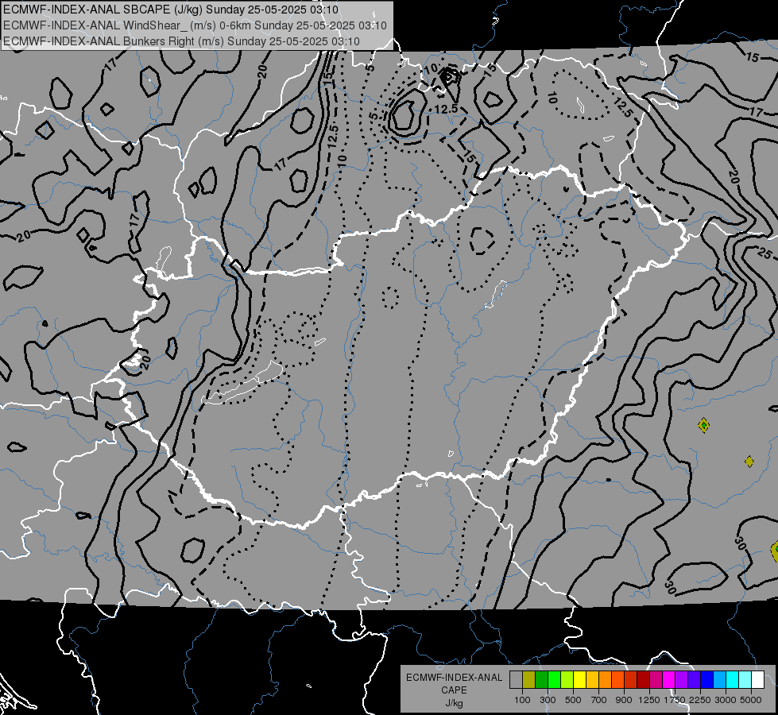
Task: Select the pale cyan legend swatch
Action: coord(745,680)
